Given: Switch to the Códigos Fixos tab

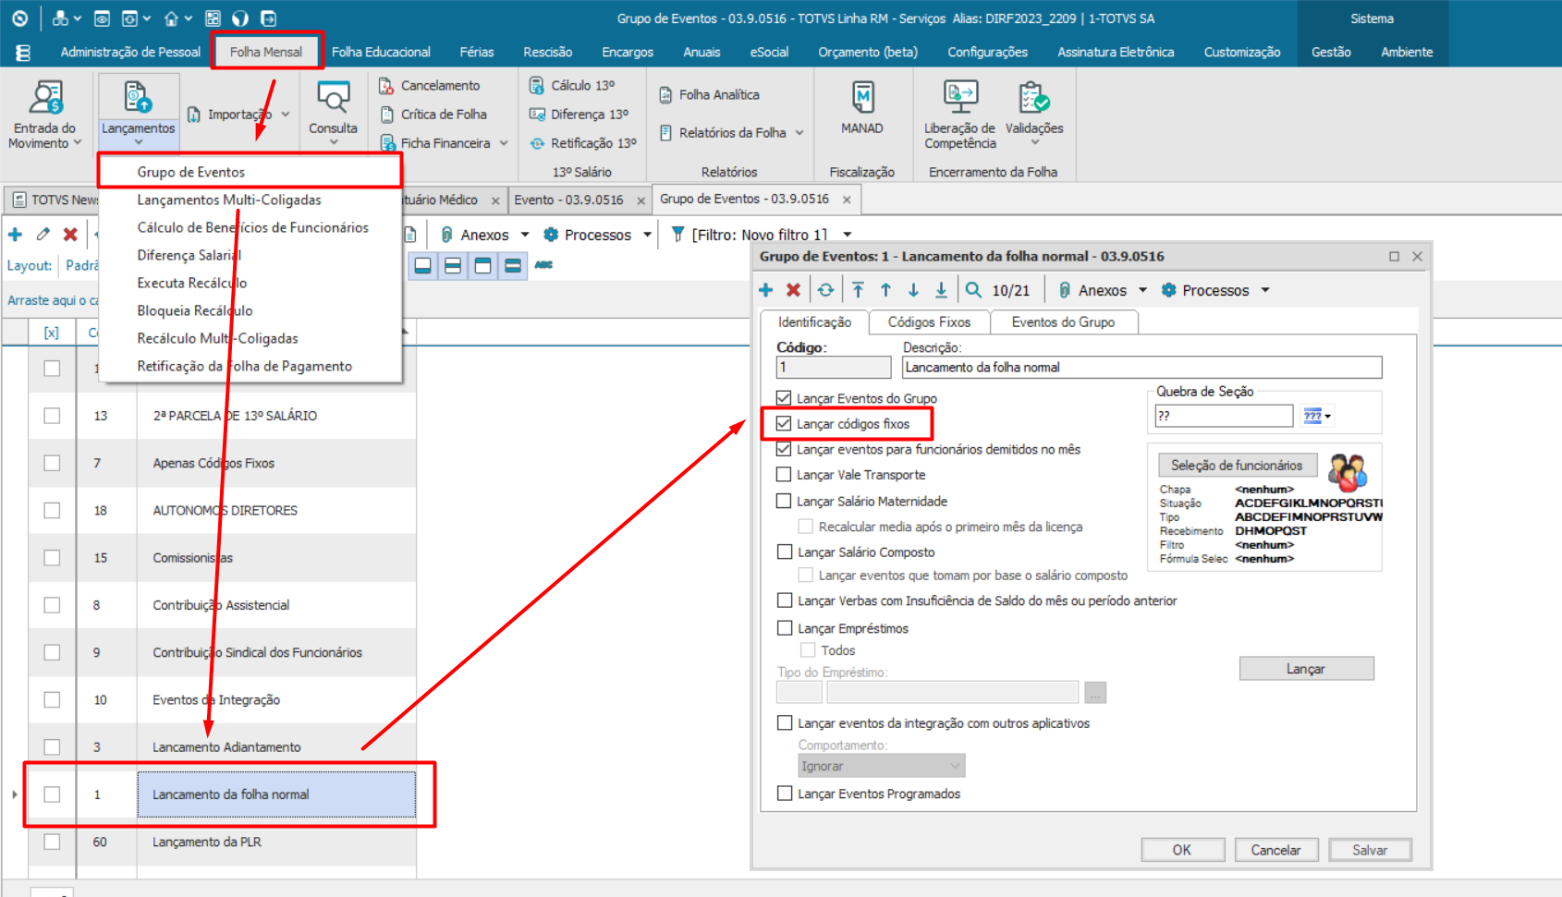Looking at the screenshot, I should (929, 321).
